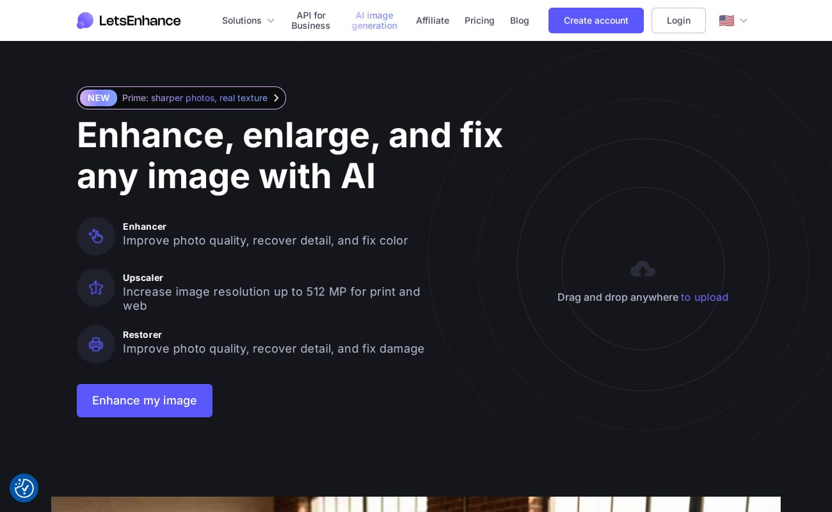Click the brick wall image preview
Image resolution: width=832 pixels, height=512 pixels.
tap(416, 506)
